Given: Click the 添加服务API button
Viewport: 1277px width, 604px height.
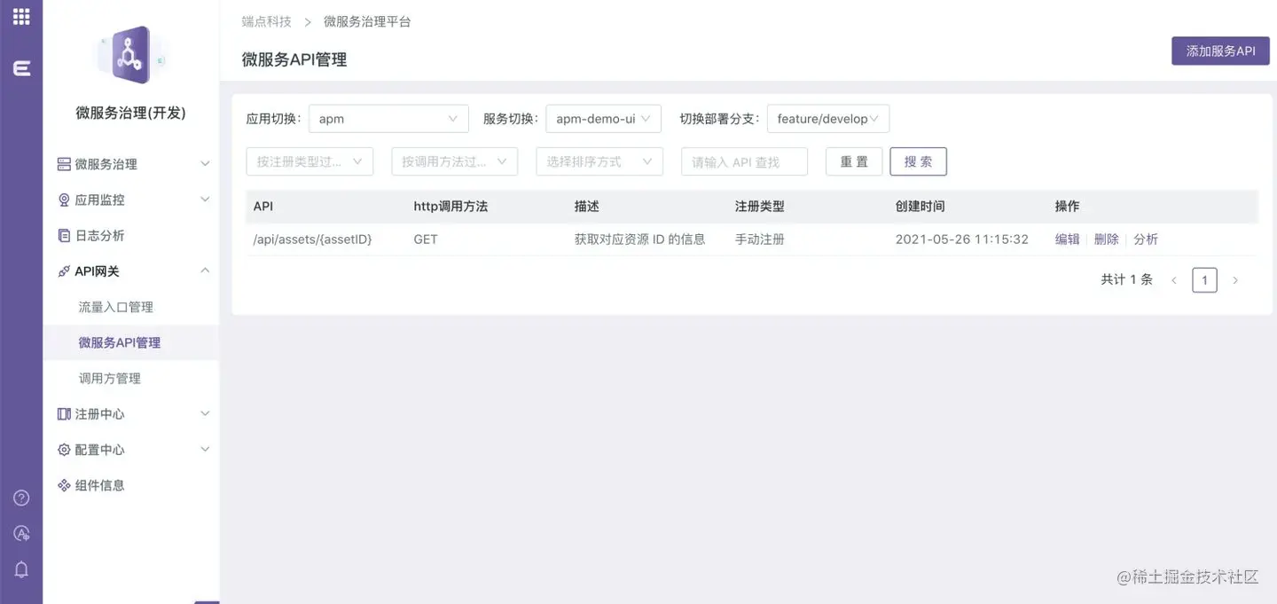Looking at the screenshot, I should pyautogui.click(x=1220, y=51).
